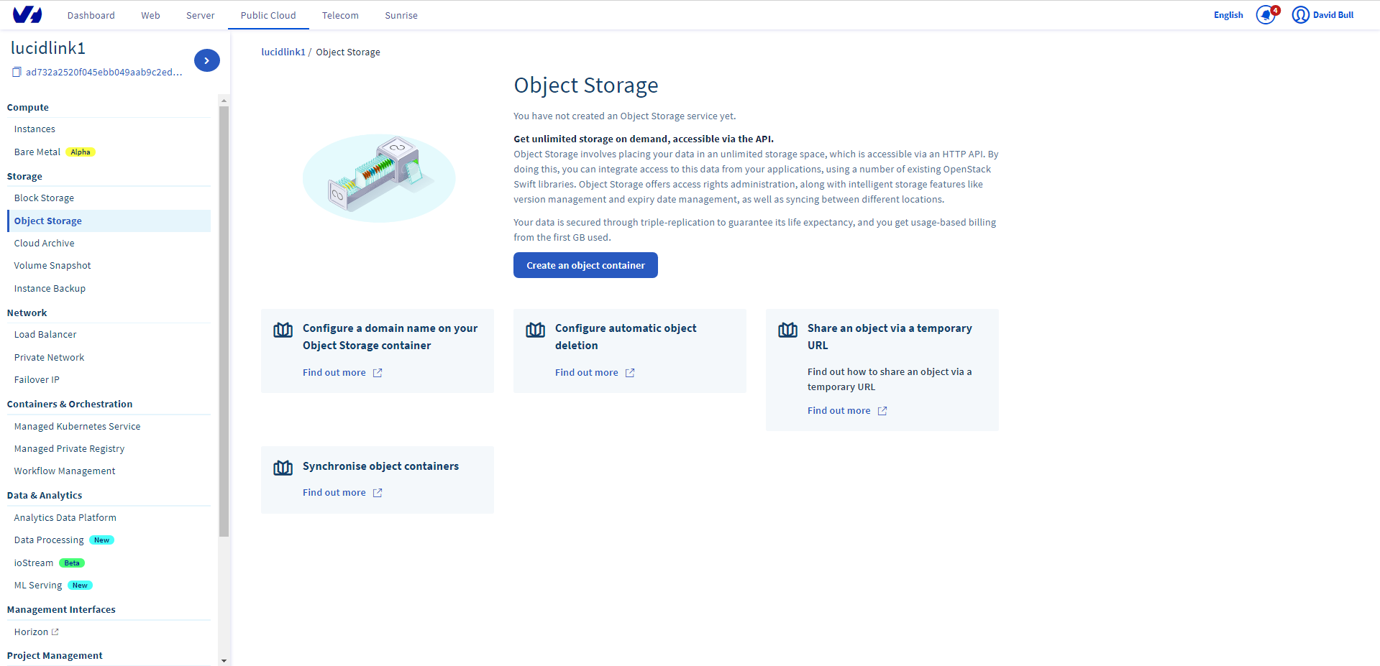Click the book icon for automatic object deletion
Image resolution: width=1380 pixels, height=666 pixels.
pyautogui.click(x=536, y=330)
